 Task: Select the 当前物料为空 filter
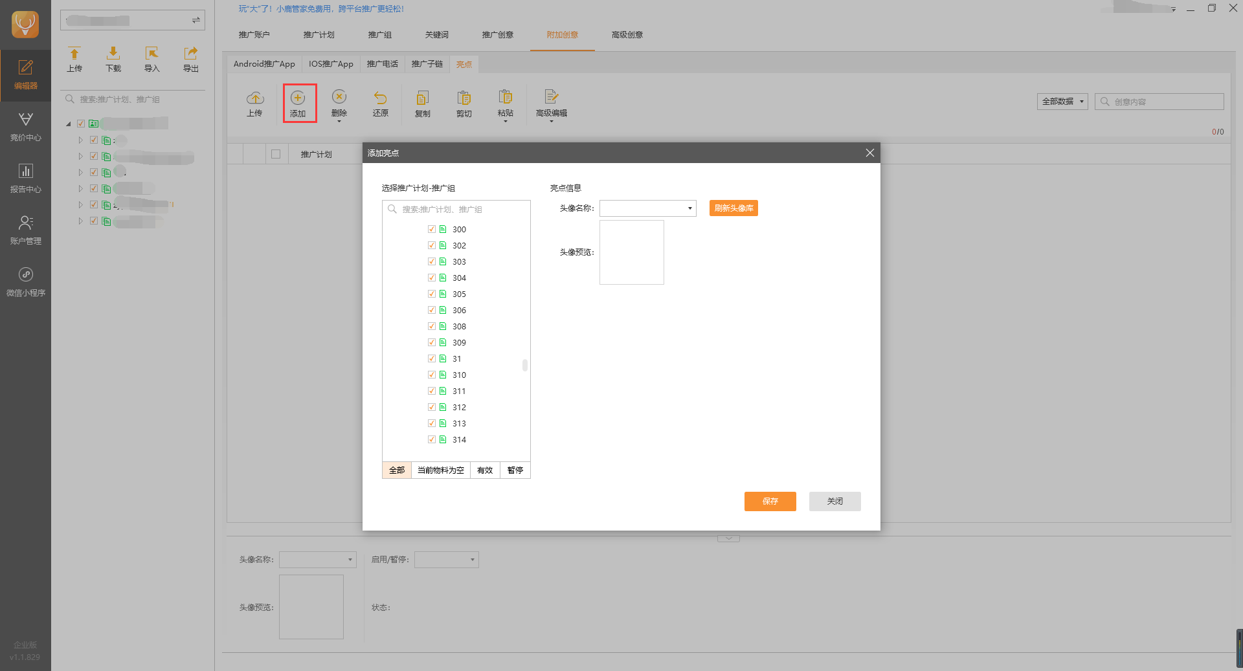(x=441, y=470)
